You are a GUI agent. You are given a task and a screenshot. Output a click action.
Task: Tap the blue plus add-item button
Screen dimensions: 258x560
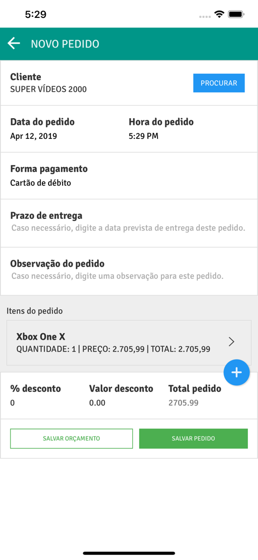pyautogui.click(x=237, y=372)
